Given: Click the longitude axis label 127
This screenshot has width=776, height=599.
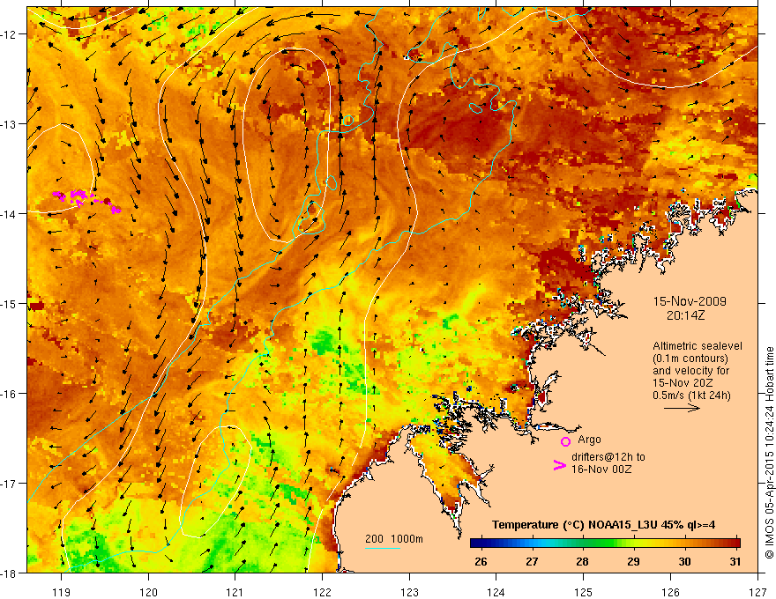Looking at the screenshot, I should (x=757, y=592).
